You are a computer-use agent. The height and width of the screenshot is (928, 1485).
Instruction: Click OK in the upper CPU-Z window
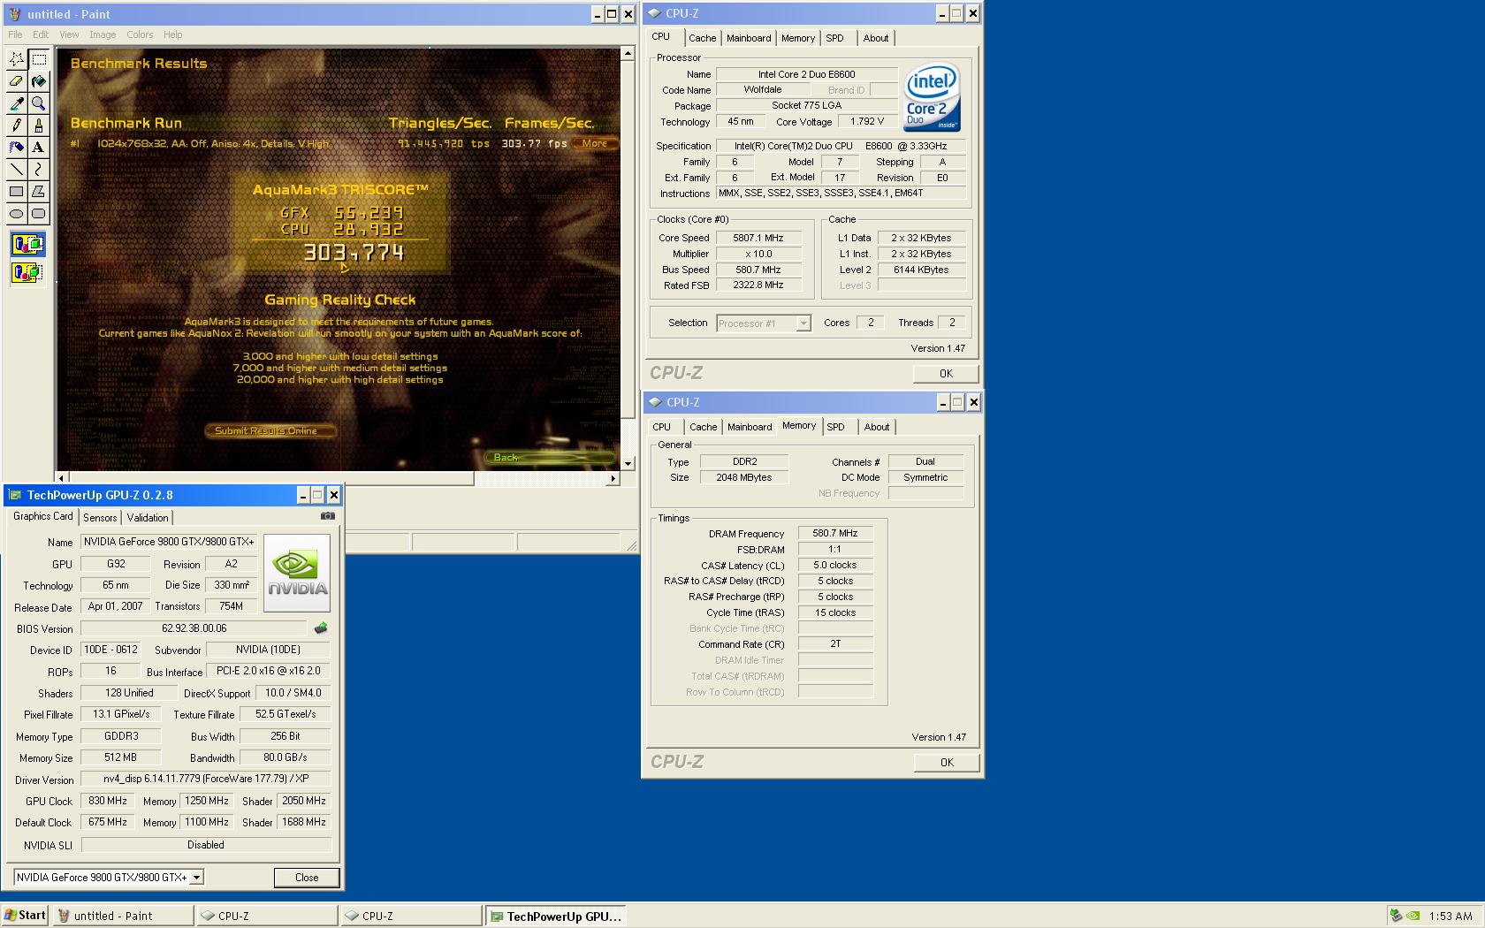point(946,373)
